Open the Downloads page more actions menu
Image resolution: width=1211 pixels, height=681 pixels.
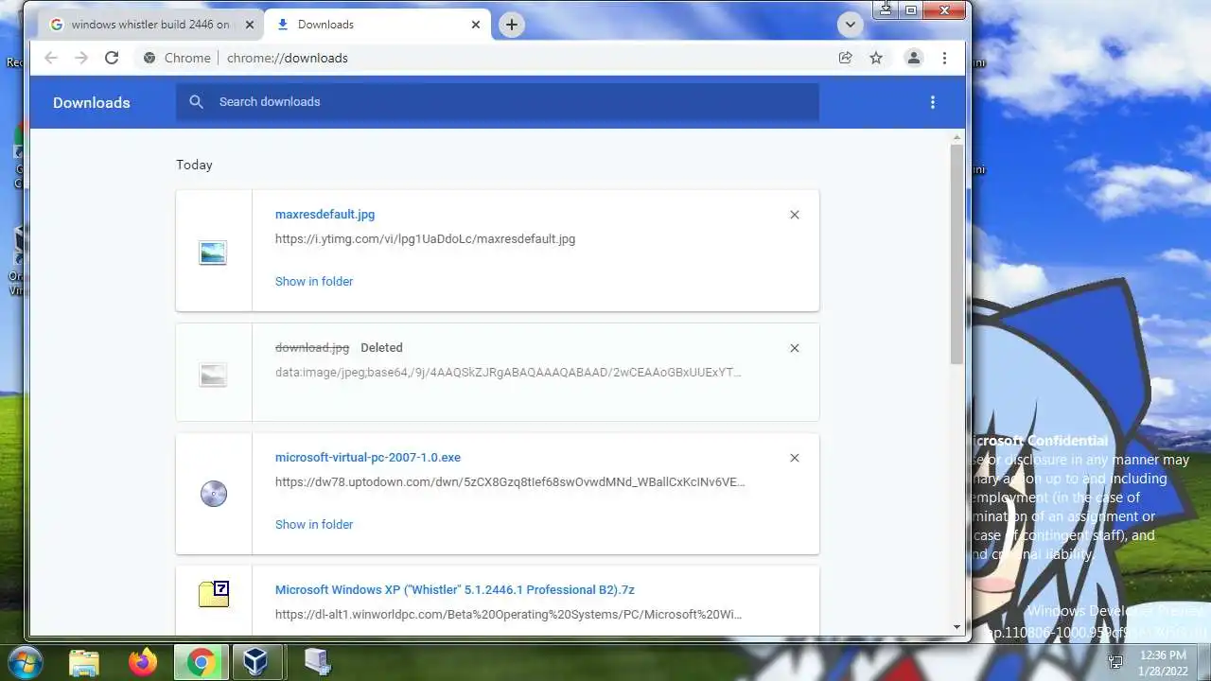pos(933,102)
